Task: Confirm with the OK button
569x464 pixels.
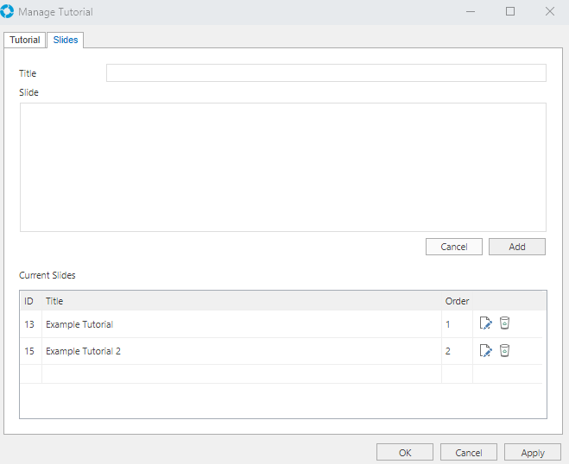Action: [x=405, y=453]
